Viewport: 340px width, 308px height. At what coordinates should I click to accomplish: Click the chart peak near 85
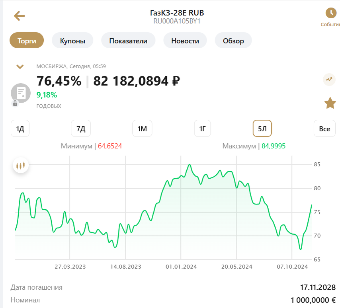(x=190, y=165)
